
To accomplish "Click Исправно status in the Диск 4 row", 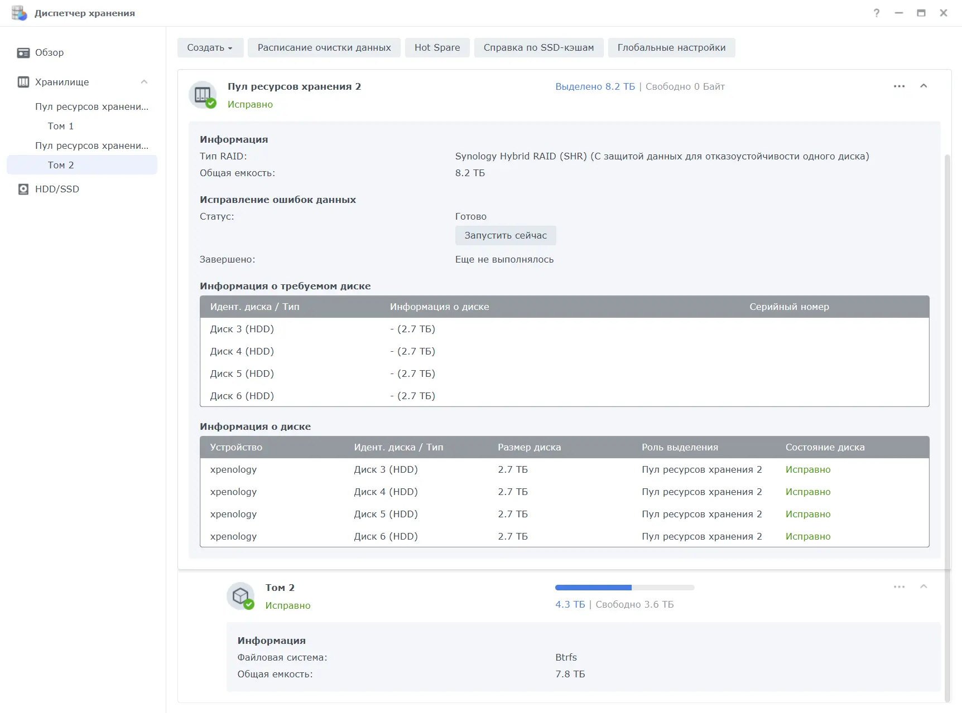I will (808, 492).
